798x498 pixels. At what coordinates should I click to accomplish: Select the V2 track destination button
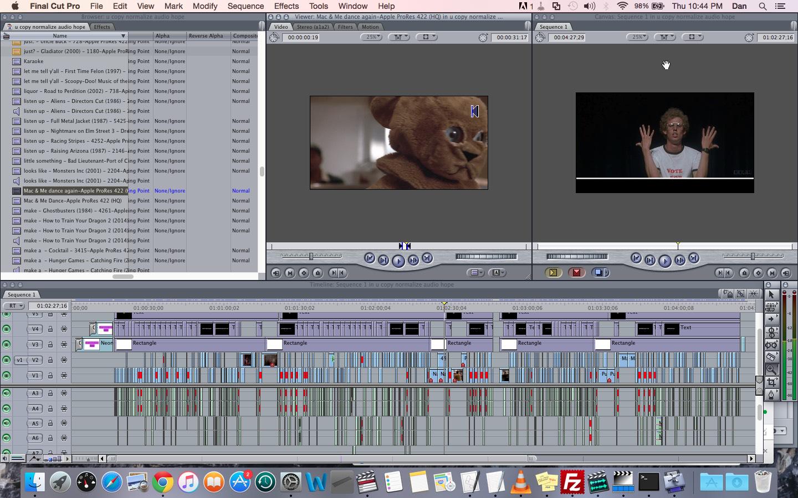pos(35,360)
